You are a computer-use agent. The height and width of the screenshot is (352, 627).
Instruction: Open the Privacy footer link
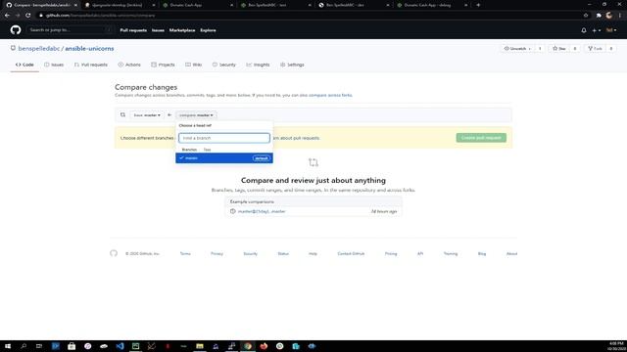click(217, 254)
